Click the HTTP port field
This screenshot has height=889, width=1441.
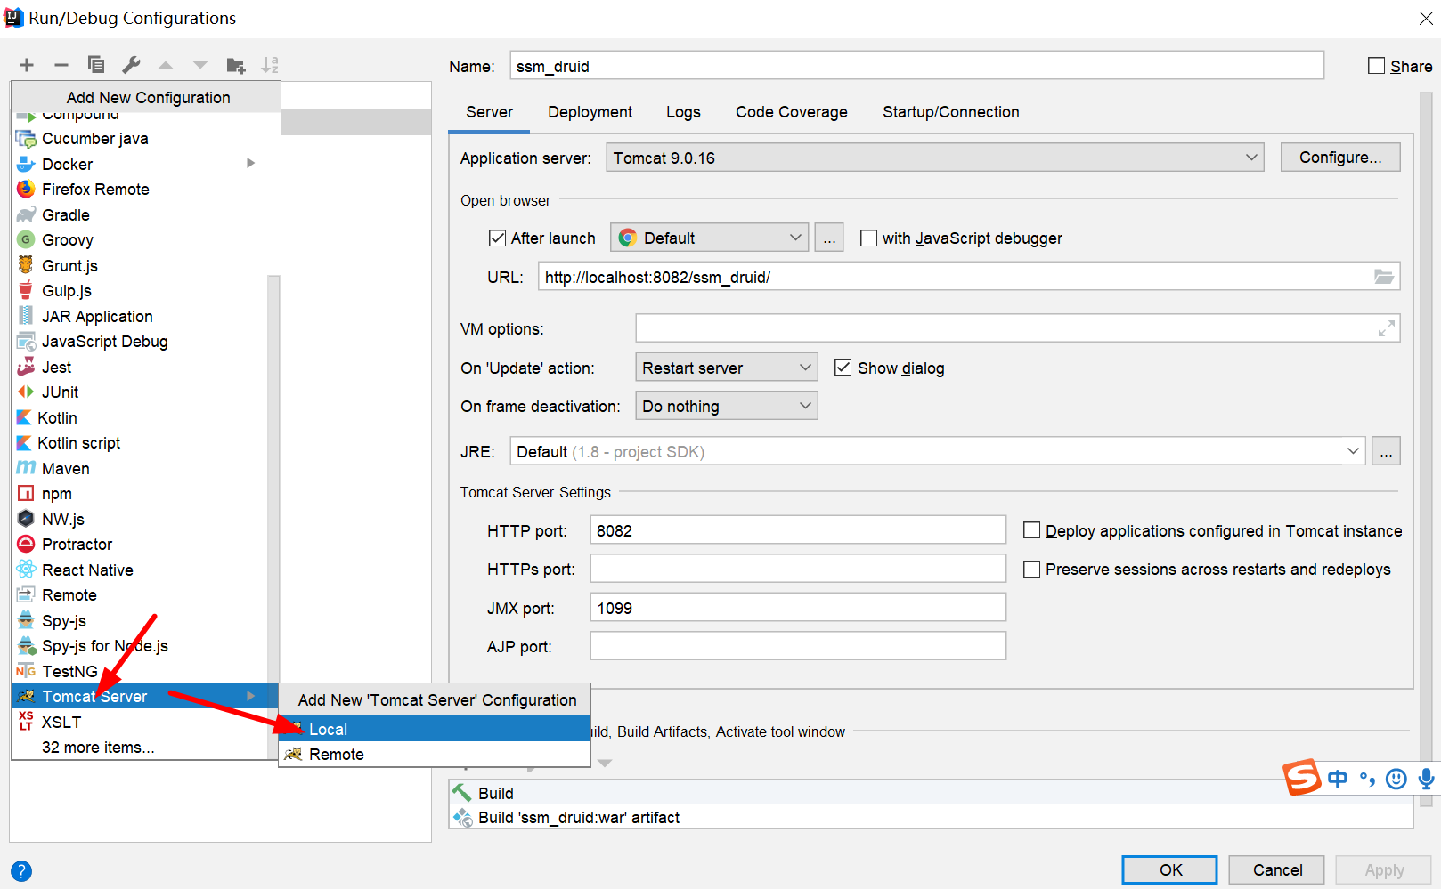[798, 530]
